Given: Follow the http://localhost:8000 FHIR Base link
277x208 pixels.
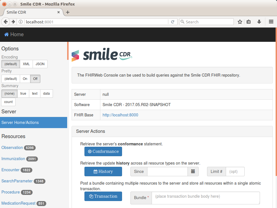Looking at the screenshot, I should 120,115.
